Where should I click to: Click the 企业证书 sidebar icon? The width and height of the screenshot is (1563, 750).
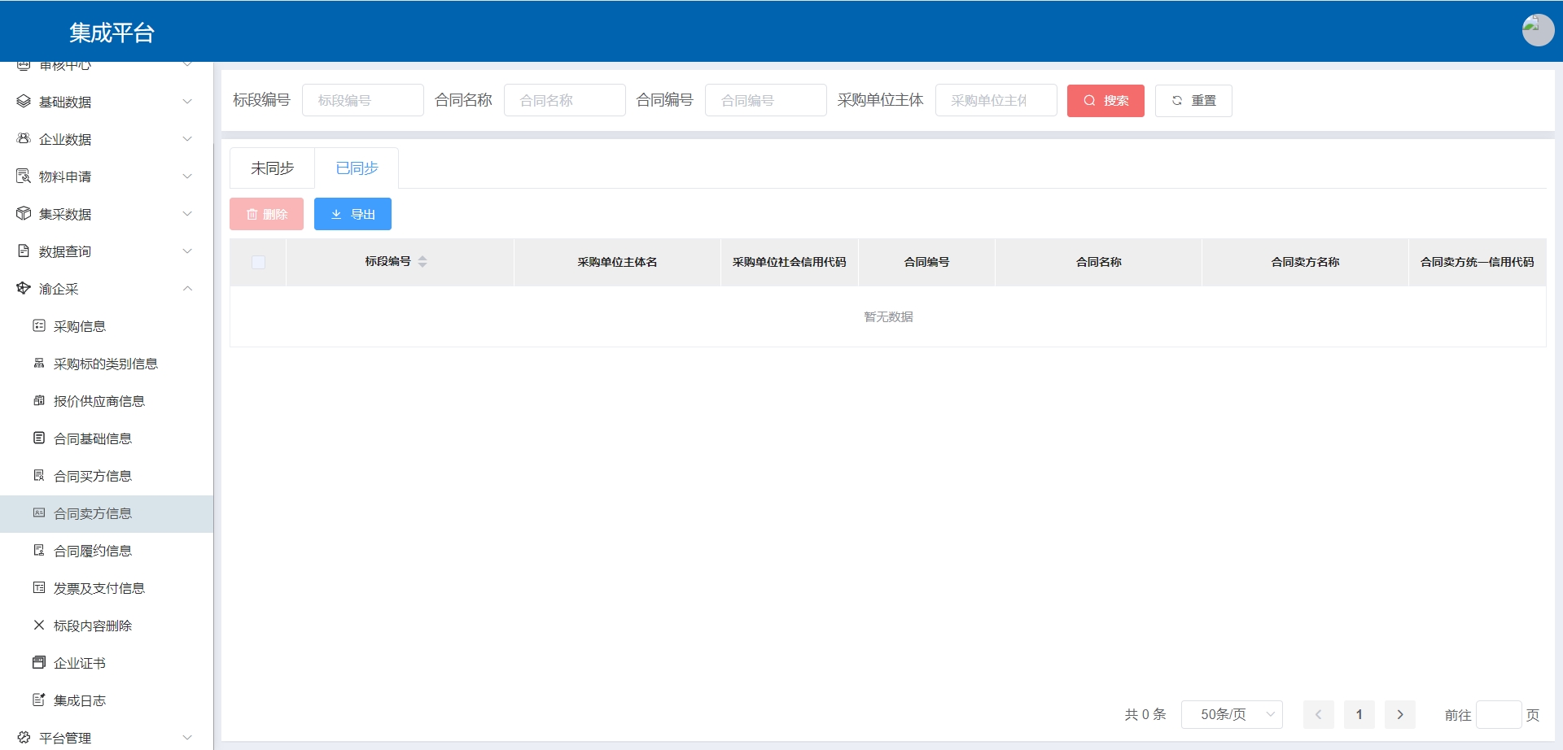(39, 663)
